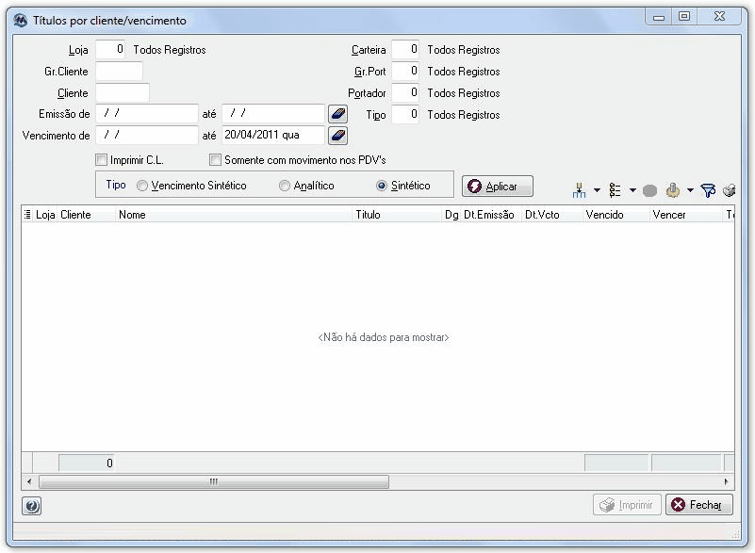Image resolution: width=755 pixels, height=553 pixels.
Task: Check Somente com movimento nos PDV's
Action: tap(215, 160)
